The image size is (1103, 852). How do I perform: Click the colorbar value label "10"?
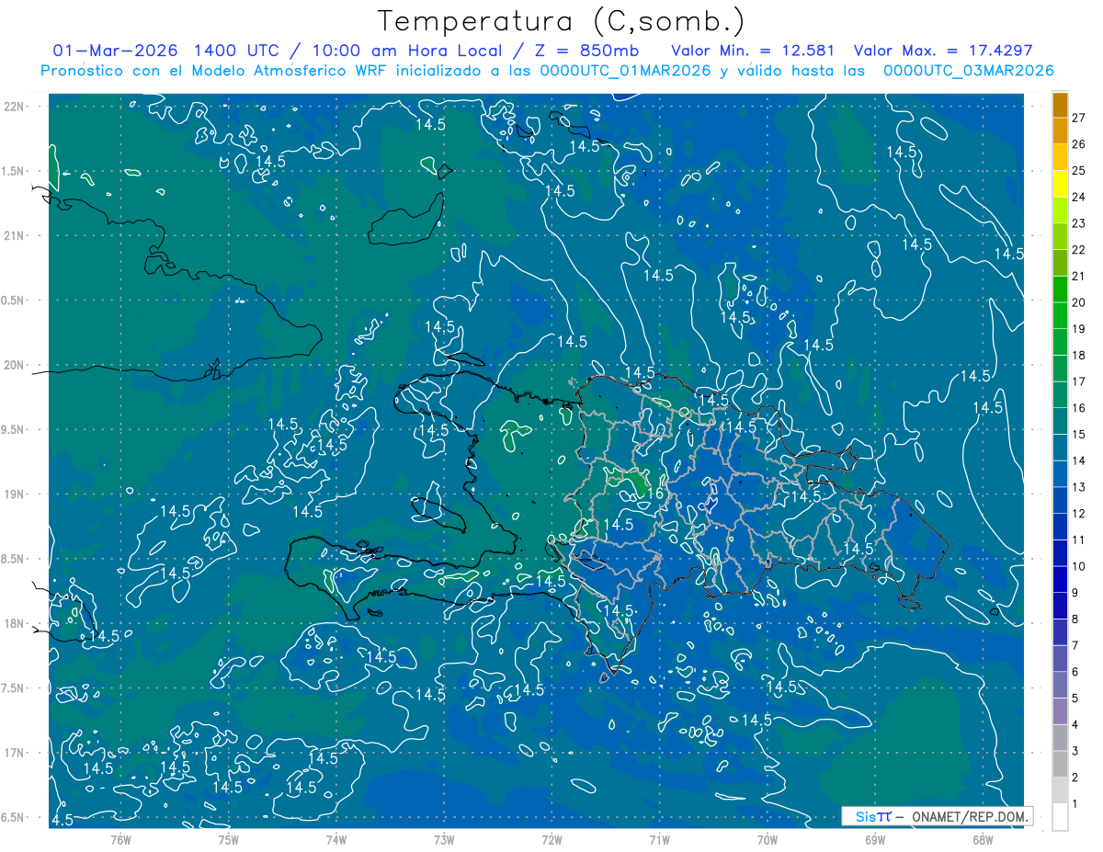[x=1079, y=566]
